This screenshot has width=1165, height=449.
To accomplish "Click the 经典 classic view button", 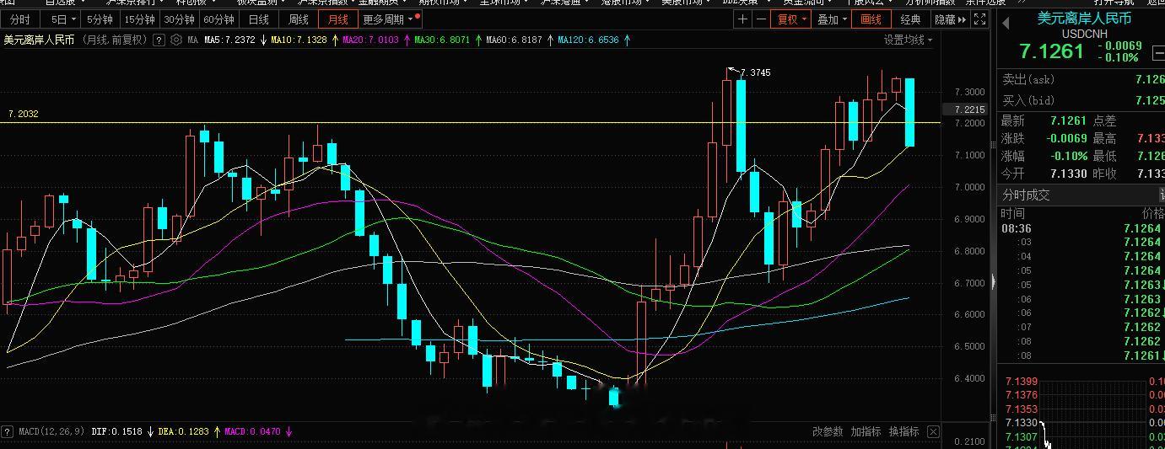I will [910, 19].
